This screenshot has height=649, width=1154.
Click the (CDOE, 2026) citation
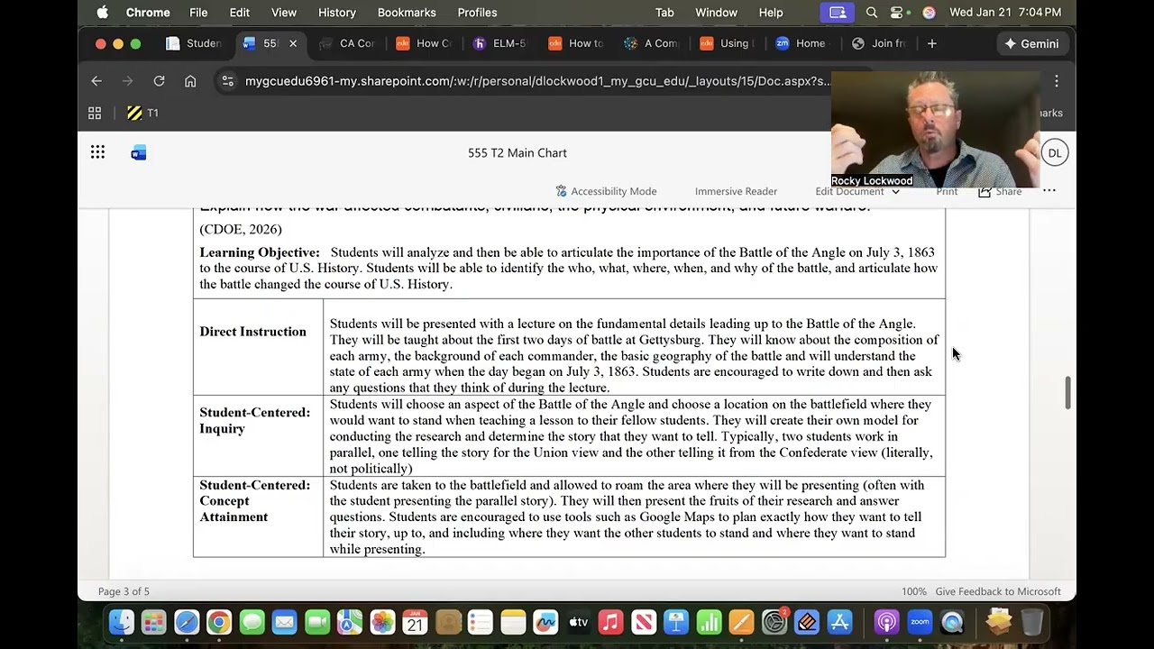coord(241,229)
